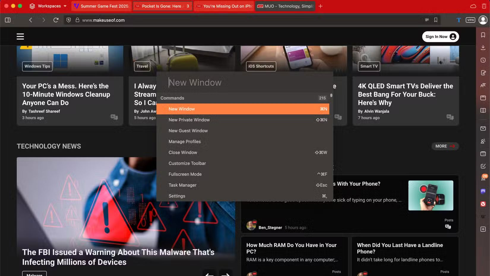
Task: Click the MORE button beside Technology News
Action: [445, 146]
